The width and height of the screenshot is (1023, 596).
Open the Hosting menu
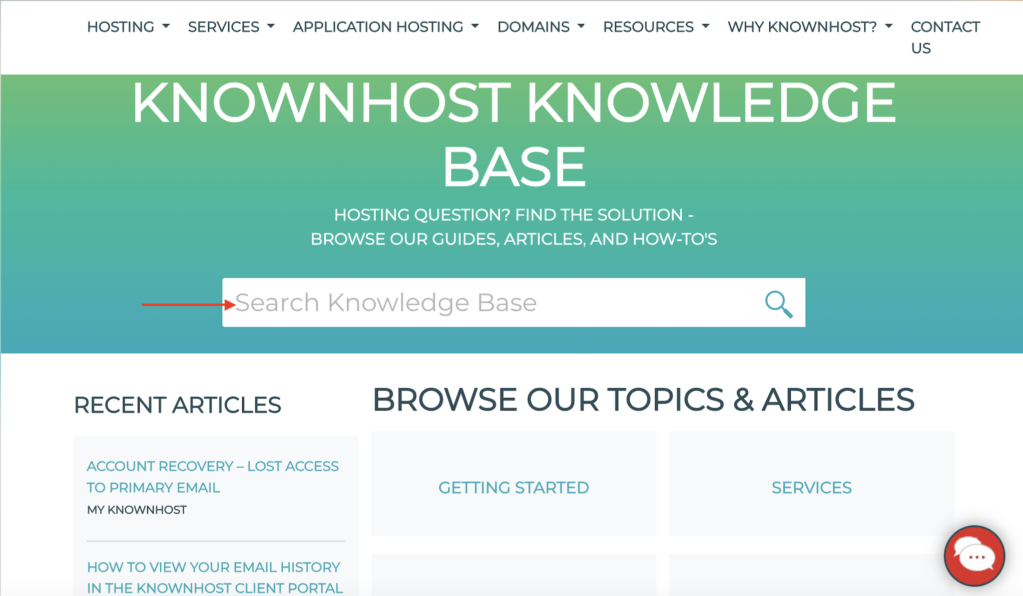[128, 26]
